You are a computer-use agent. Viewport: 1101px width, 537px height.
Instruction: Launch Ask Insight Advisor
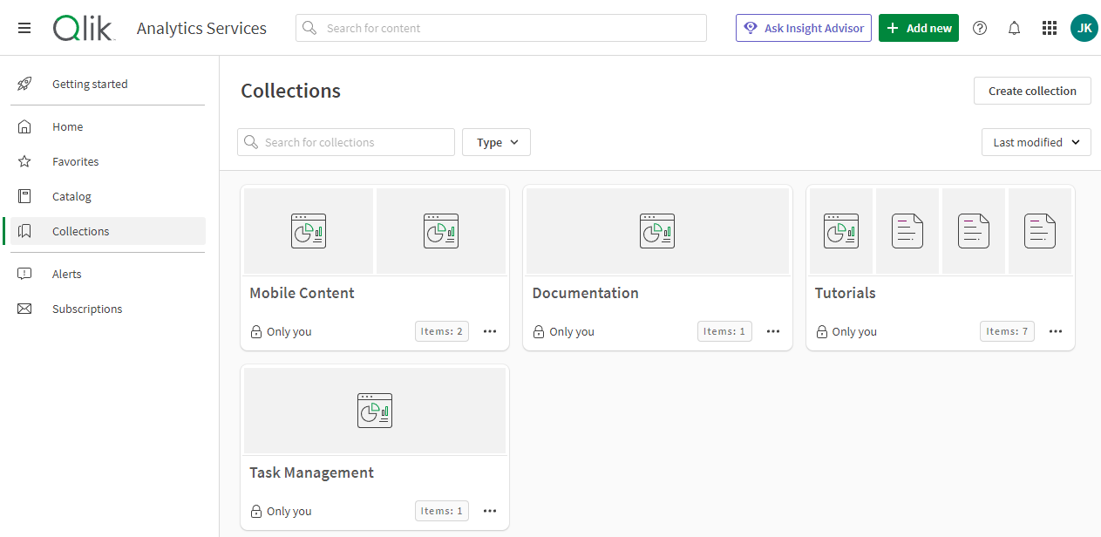pos(803,28)
